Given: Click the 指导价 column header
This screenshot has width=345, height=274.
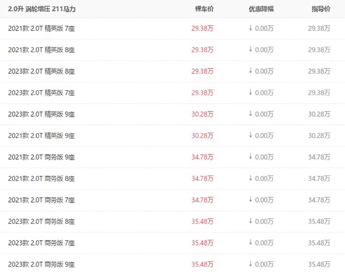Looking at the screenshot, I should point(321,9).
